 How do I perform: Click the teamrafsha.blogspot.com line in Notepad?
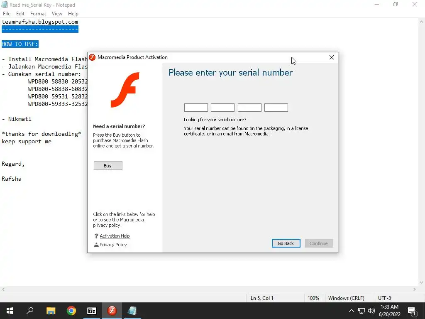pos(40,22)
